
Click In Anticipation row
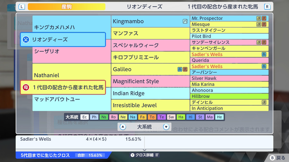(x=229, y=108)
